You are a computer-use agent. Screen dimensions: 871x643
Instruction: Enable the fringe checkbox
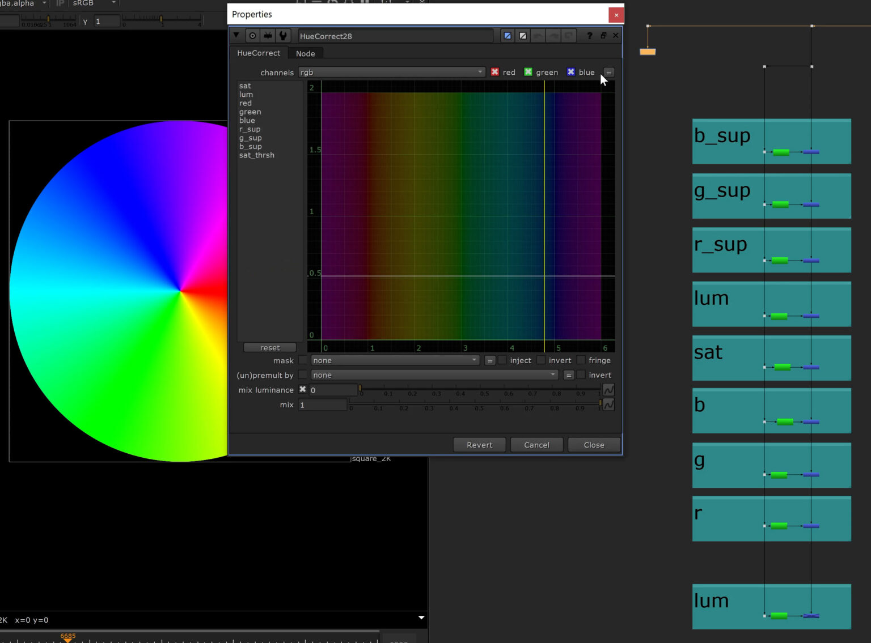tap(581, 360)
